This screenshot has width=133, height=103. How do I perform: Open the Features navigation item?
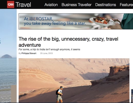pos(126,5)
